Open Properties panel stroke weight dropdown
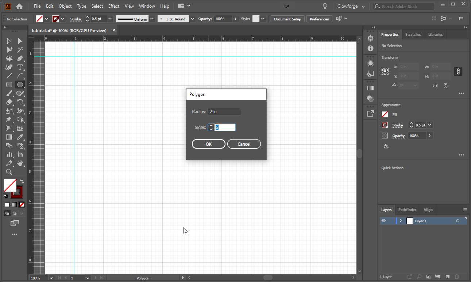Screen dimensions: 471x282 [430, 125]
